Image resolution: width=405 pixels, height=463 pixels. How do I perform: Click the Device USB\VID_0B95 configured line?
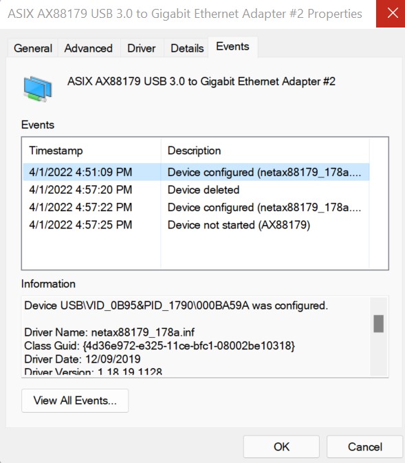[176, 305]
